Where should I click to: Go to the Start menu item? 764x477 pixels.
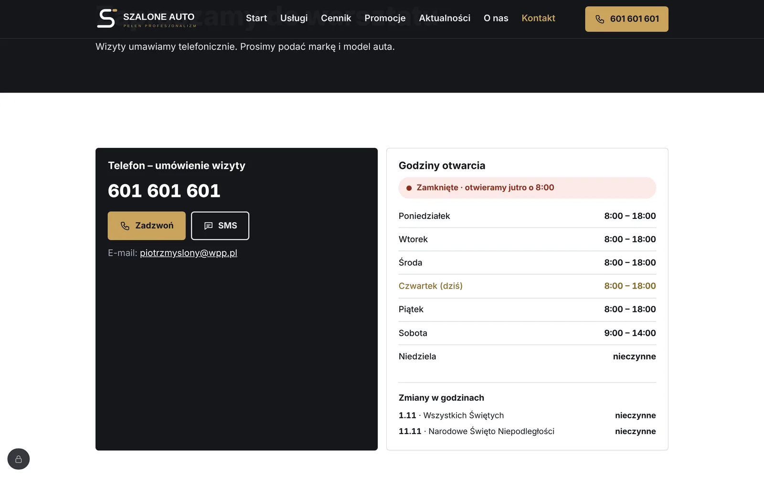click(x=256, y=18)
